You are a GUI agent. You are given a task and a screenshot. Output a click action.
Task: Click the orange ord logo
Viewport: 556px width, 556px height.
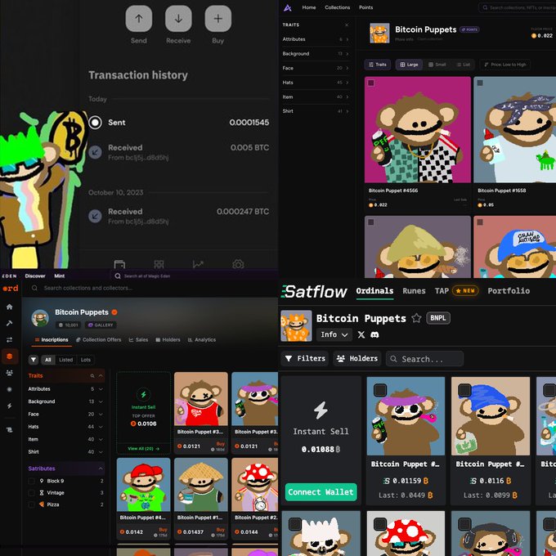11,289
